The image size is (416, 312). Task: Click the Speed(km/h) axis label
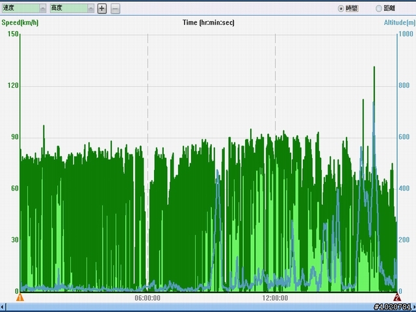(20, 23)
